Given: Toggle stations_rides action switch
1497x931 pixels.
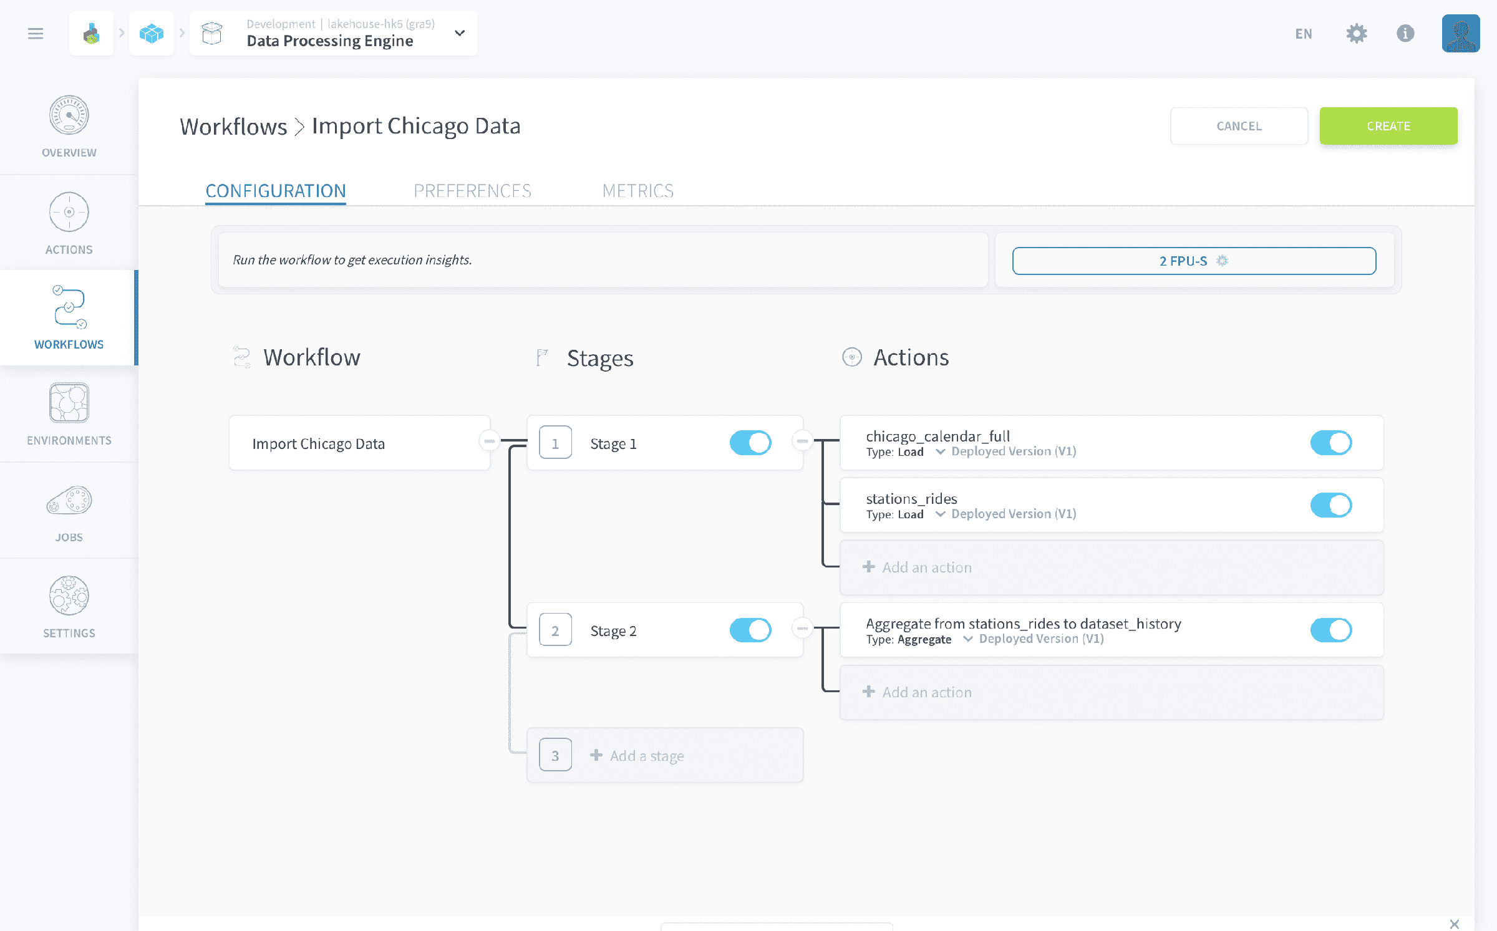Looking at the screenshot, I should [1331, 505].
